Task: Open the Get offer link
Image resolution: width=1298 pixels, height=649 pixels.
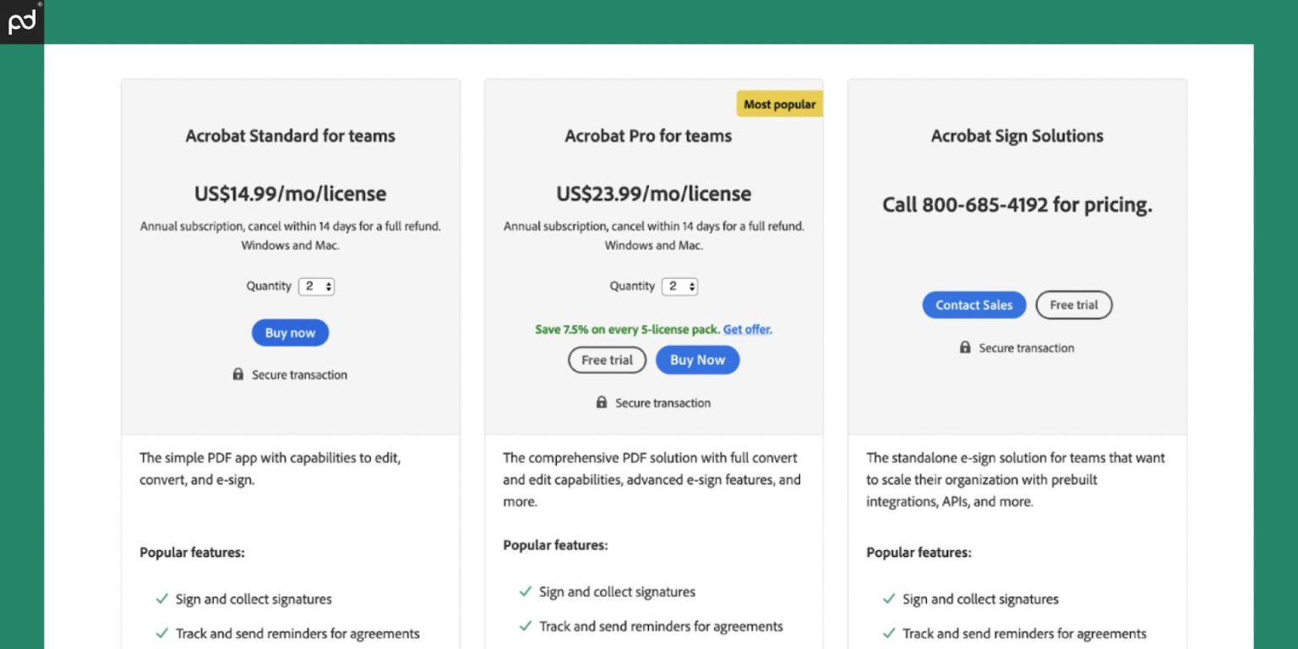Action: (747, 329)
